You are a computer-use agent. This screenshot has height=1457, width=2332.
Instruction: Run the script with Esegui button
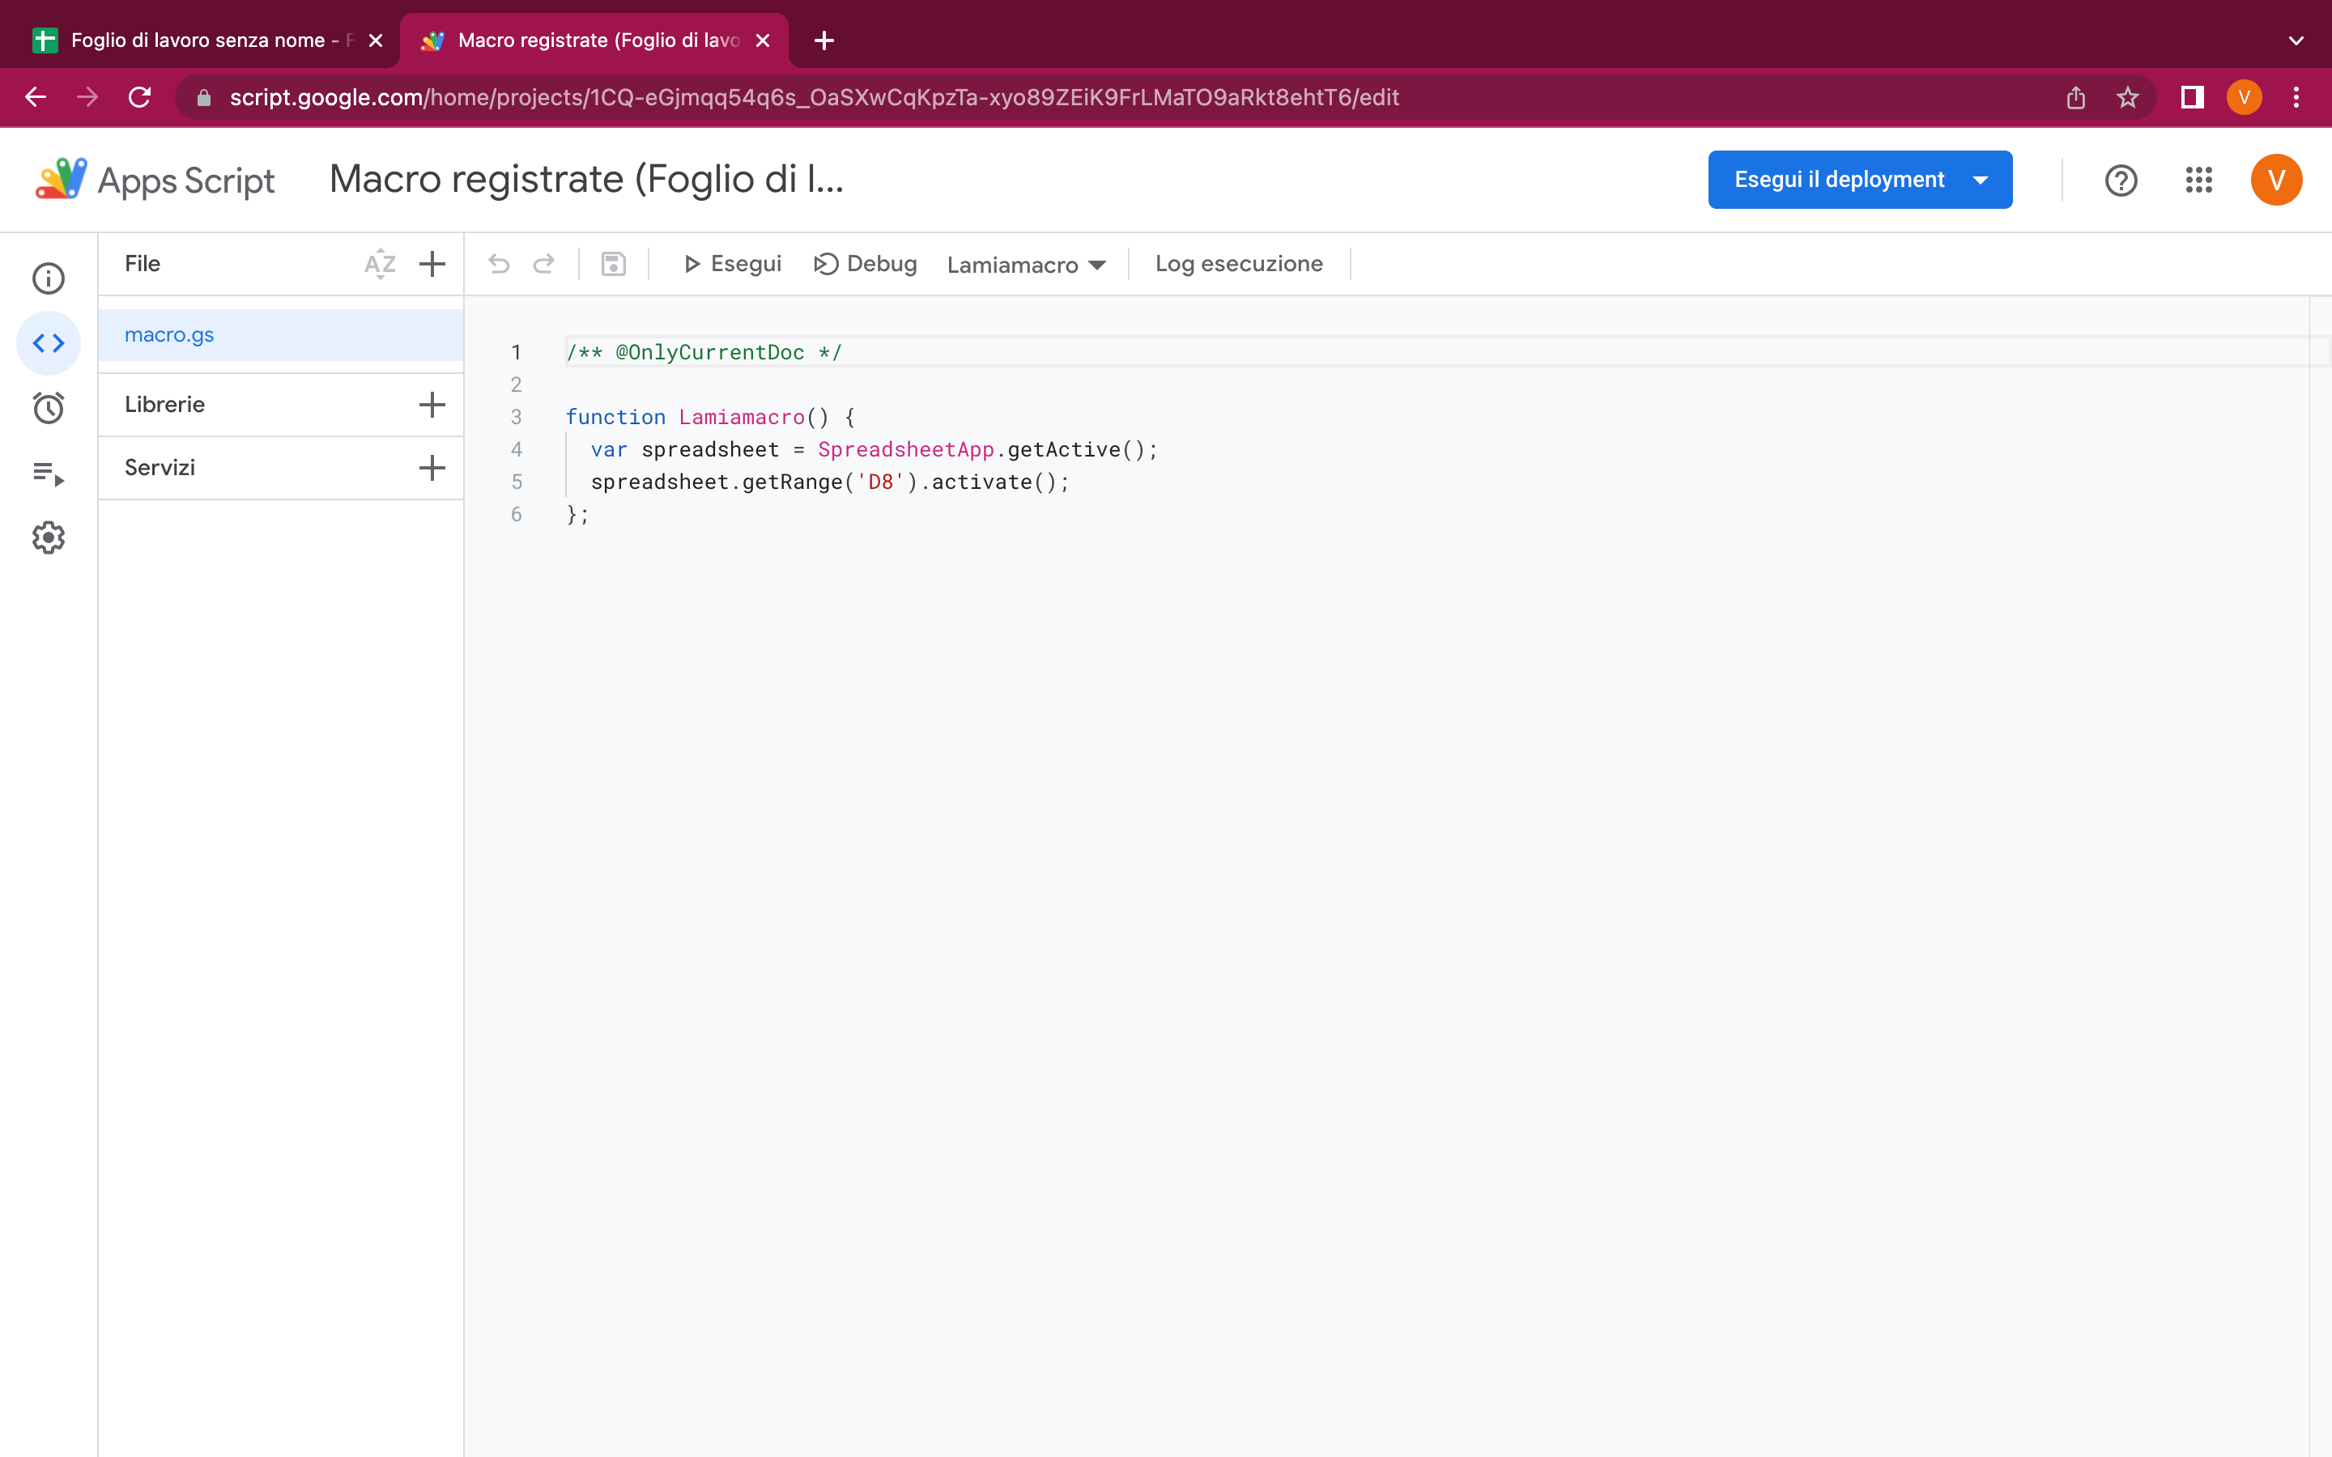(x=732, y=264)
